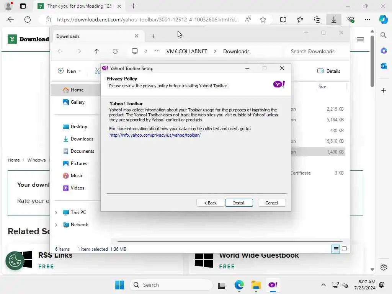Open Pictures in navigation pane
The image size is (392, 294).
75,163
